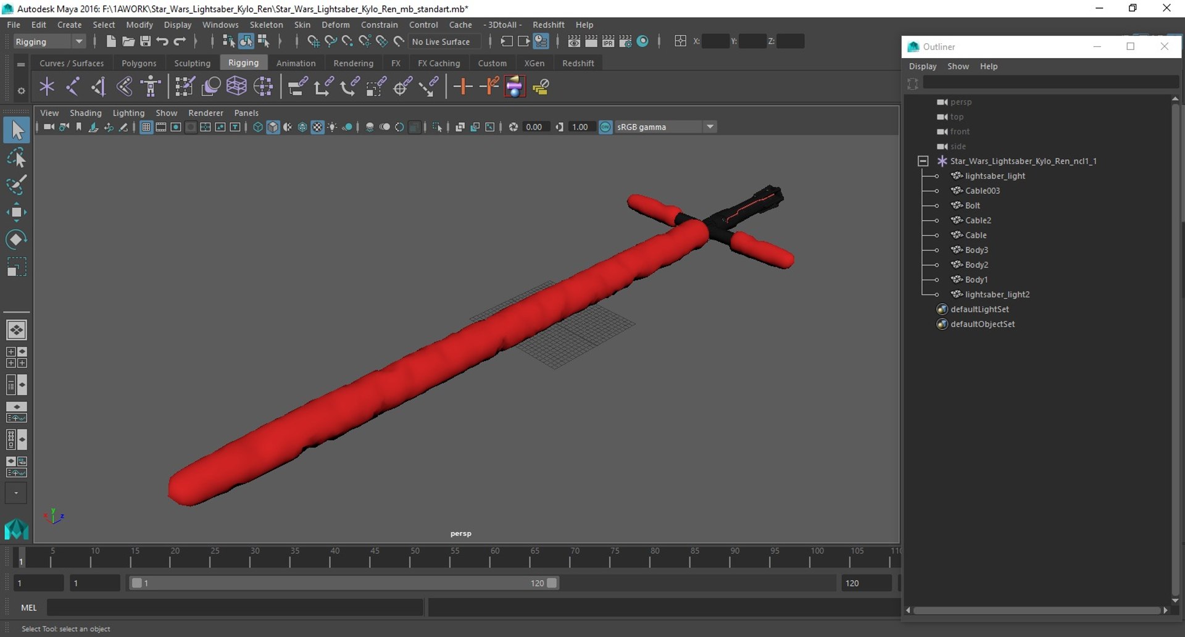Activate the Lasso select tool
The width and height of the screenshot is (1185, 637).
[17, 158]
